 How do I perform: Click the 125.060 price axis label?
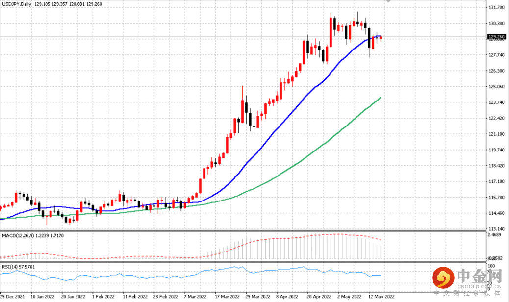pos(497,87)
